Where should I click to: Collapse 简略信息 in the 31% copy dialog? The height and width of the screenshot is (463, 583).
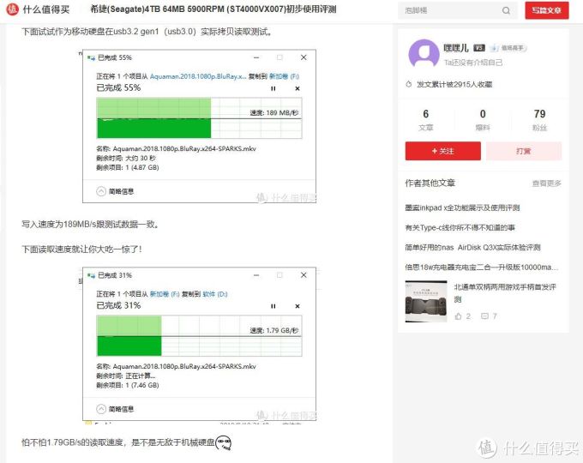click(x=115, y=409)
